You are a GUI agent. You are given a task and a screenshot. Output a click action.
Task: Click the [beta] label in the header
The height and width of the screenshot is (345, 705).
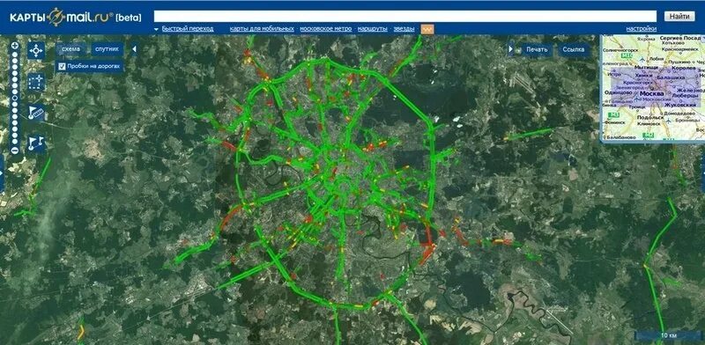click(128, 18)
